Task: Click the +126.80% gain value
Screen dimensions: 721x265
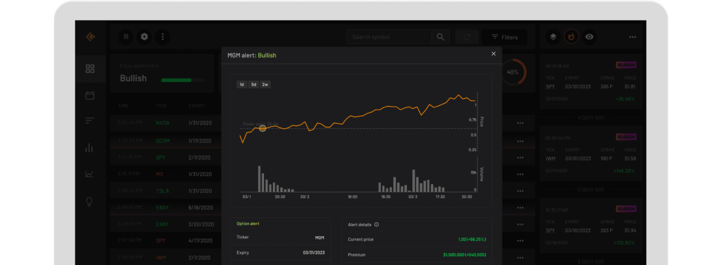Action: pyautogui.click(x=624, y=243)
